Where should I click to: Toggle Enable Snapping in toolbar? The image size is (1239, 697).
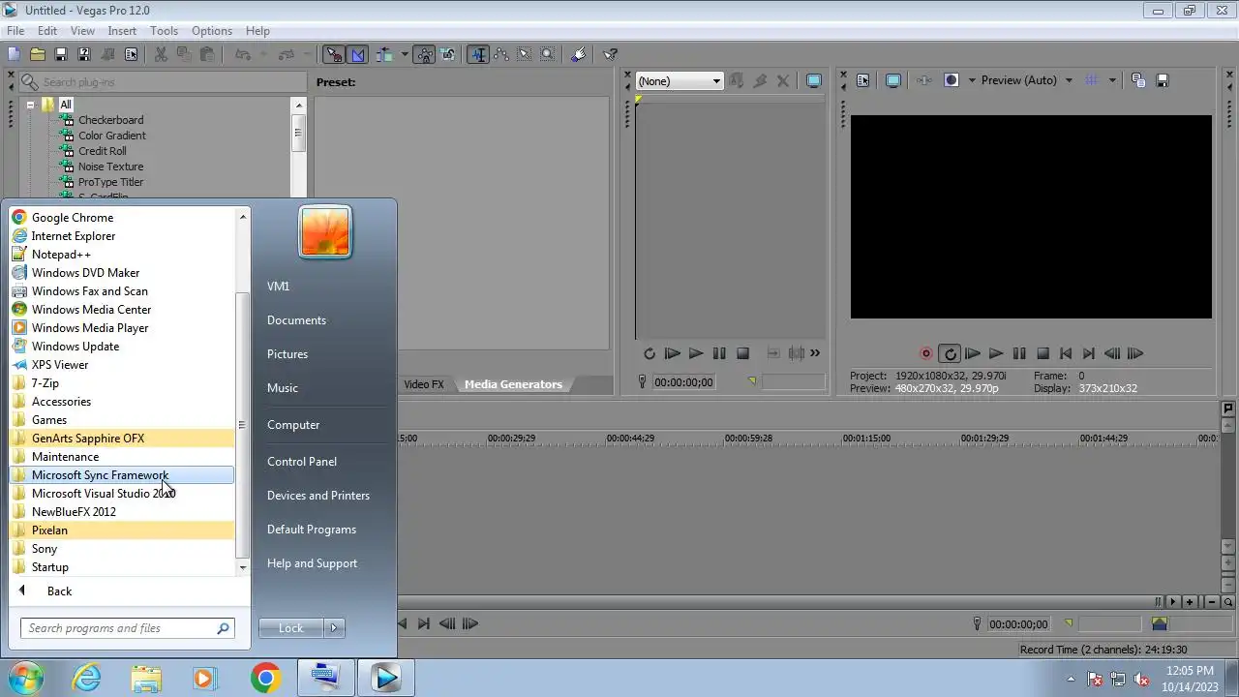click(333, 55)
